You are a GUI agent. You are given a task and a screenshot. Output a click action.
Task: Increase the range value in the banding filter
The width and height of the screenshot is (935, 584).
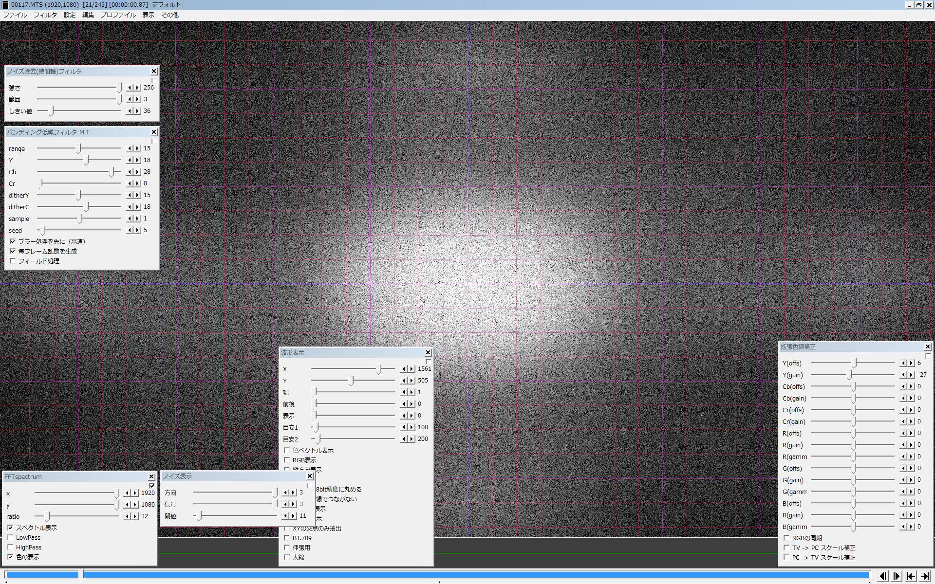click(137, 148)
